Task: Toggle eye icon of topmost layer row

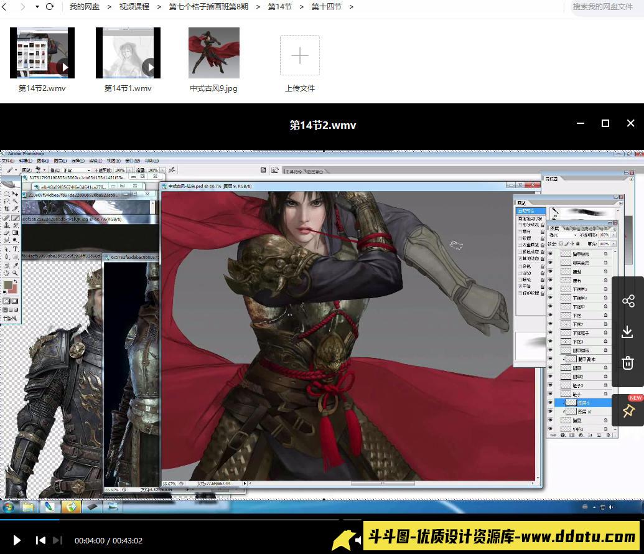Action: click(x=550, y=253)
